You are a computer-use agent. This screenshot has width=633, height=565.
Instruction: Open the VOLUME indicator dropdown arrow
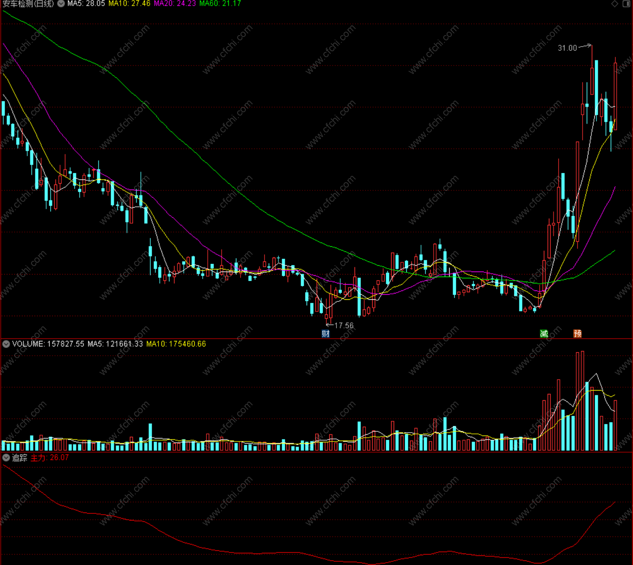point(6,344)
